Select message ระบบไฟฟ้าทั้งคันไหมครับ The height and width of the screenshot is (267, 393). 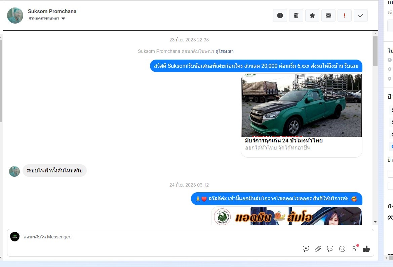point(55,171)
